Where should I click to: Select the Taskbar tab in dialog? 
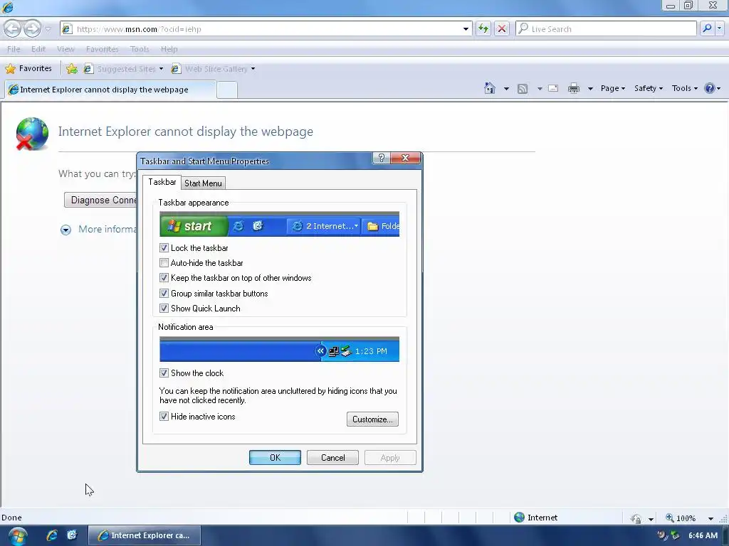click(x=162, y=182)
